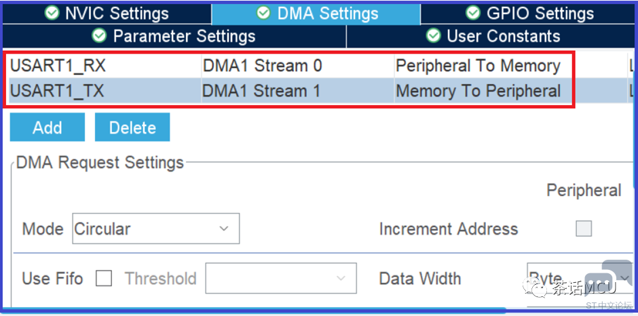Click the DMA Settings green check icon
This screenshot has width=638, height=316.
click(263, 13)
